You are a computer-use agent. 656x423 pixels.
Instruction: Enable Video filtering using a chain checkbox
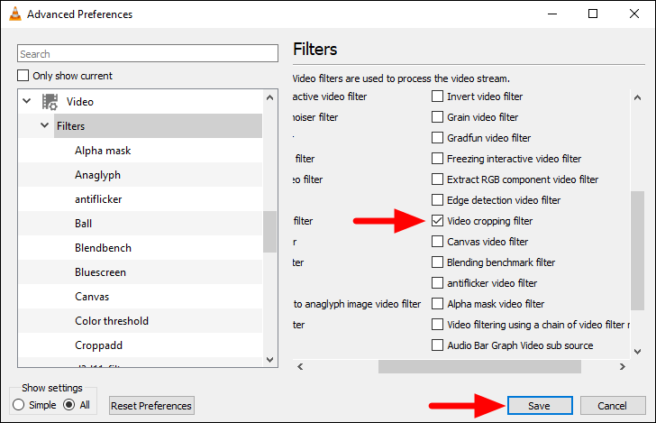pos(437,325)
